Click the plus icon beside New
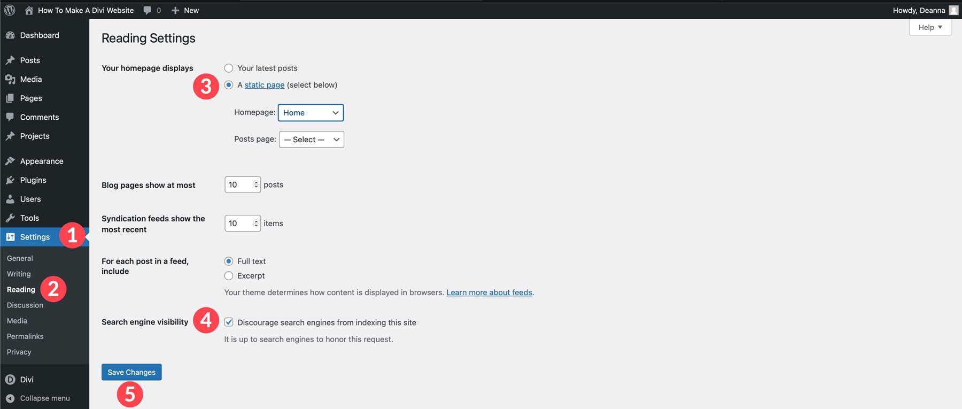Screen dimensions: 962x409 tap(175, 10)
